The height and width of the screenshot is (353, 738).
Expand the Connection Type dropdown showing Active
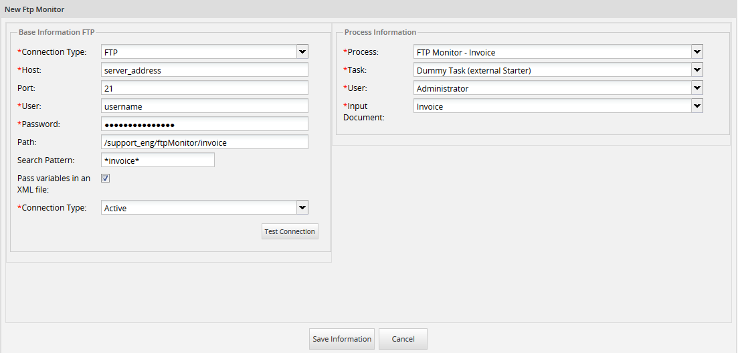(x=204, y=208)
